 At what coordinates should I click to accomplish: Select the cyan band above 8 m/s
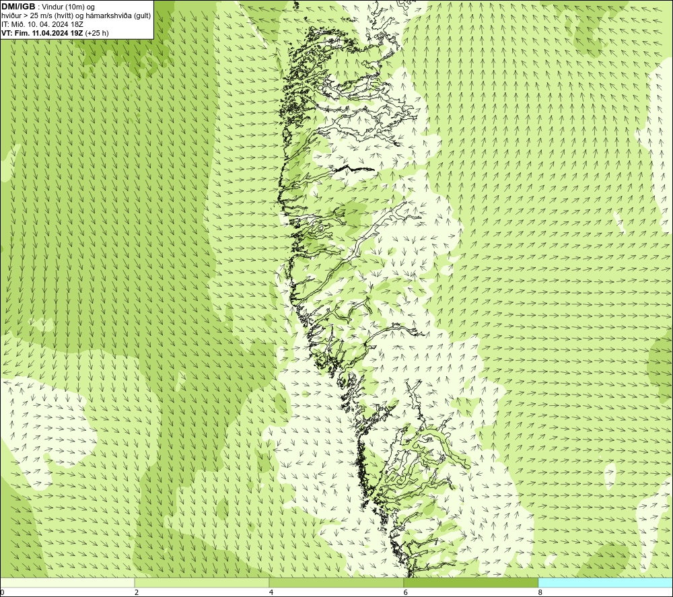pos(605,582)
